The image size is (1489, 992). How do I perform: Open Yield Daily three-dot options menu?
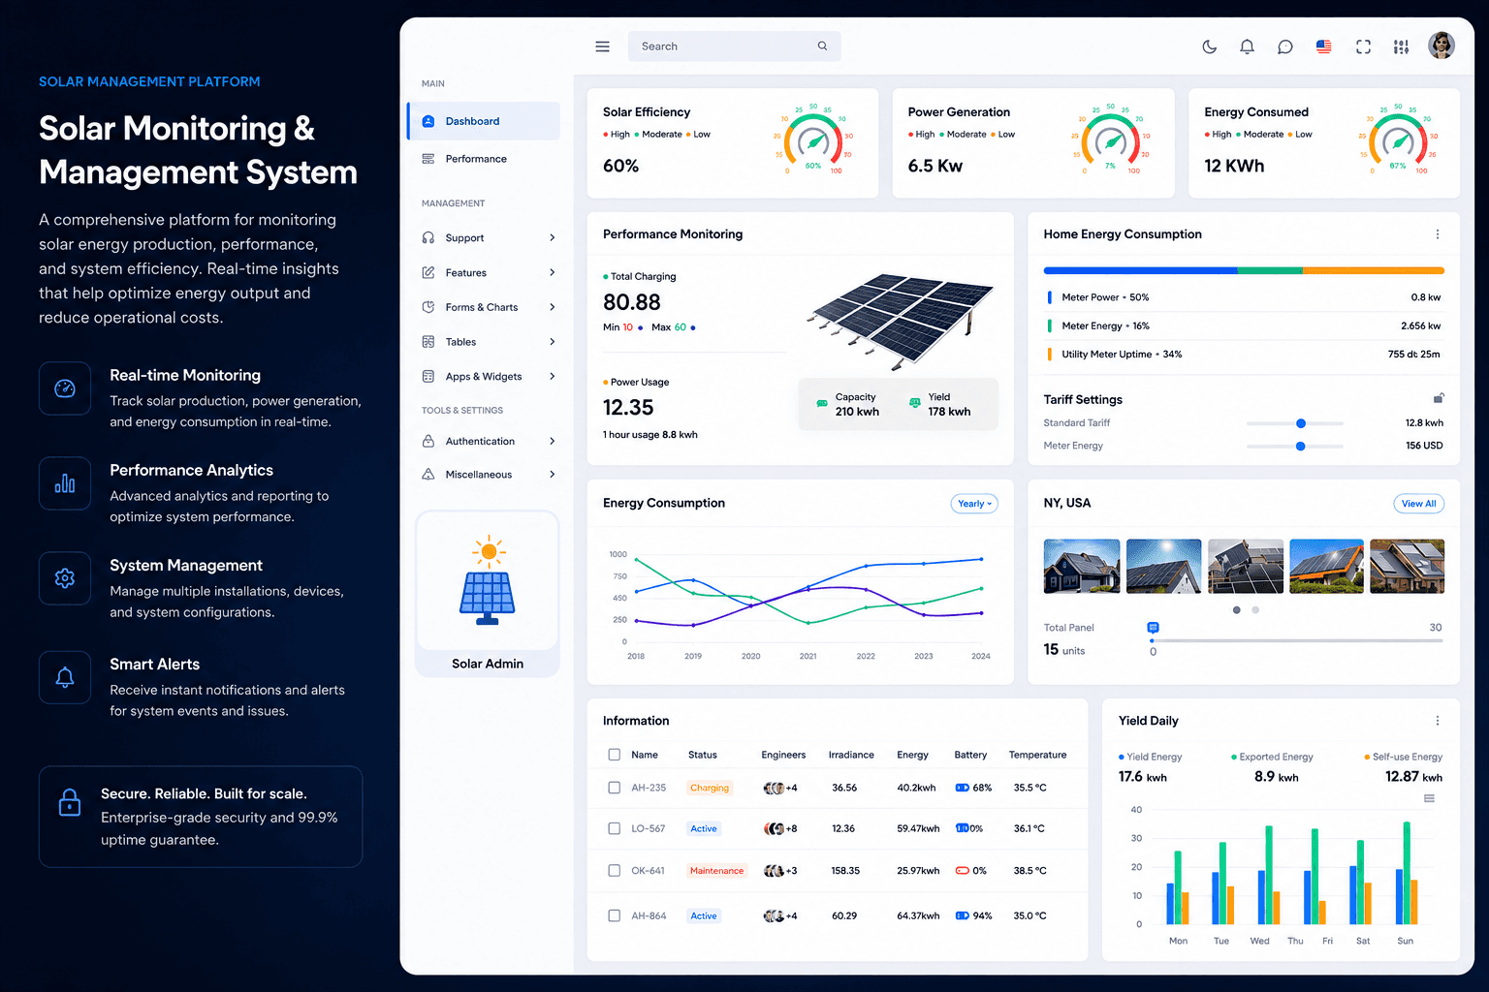click(x=1437, y=721)
